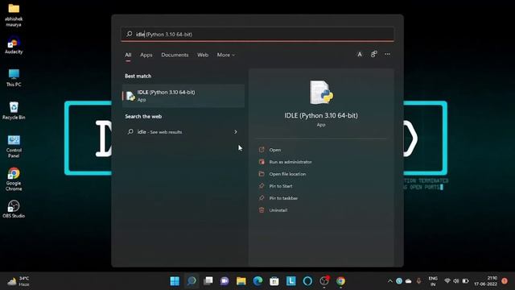The width and height of the screenshot is (515, 290).
Task: Pin IDLE to Start
Action: click(281, 186)
